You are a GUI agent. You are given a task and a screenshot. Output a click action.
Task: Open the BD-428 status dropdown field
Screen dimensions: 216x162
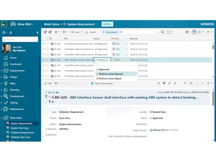coord(102,60)
